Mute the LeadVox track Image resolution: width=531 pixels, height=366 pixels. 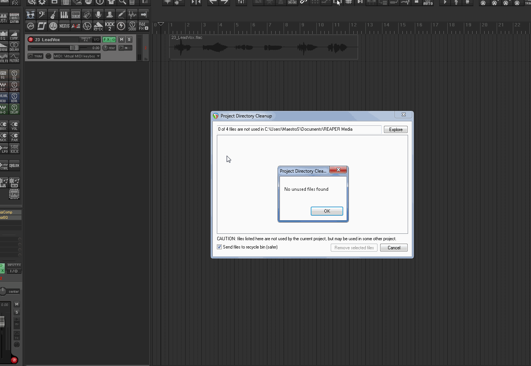[x=121, y=40]
